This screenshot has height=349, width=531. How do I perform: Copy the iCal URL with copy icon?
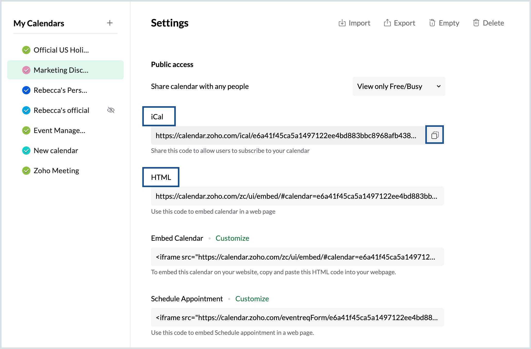point(435,135)
